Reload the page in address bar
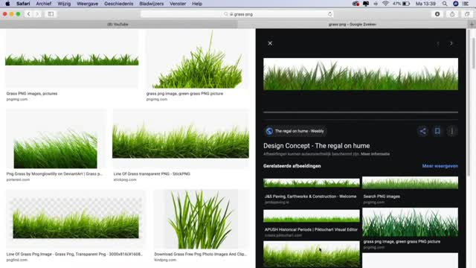This screenshot has width=476, height=268. tap(329, 14)
